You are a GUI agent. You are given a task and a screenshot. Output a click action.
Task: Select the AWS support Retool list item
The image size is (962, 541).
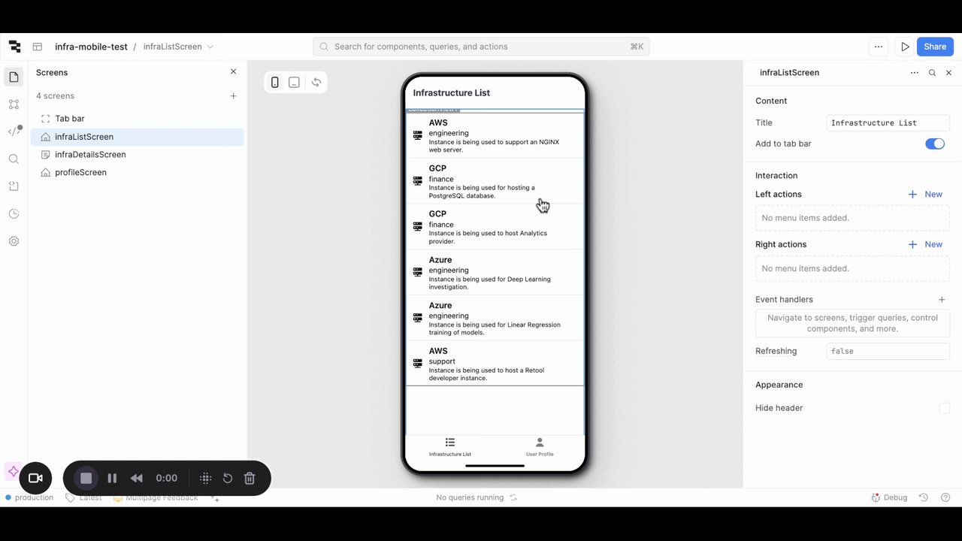(x=495, y=364)
